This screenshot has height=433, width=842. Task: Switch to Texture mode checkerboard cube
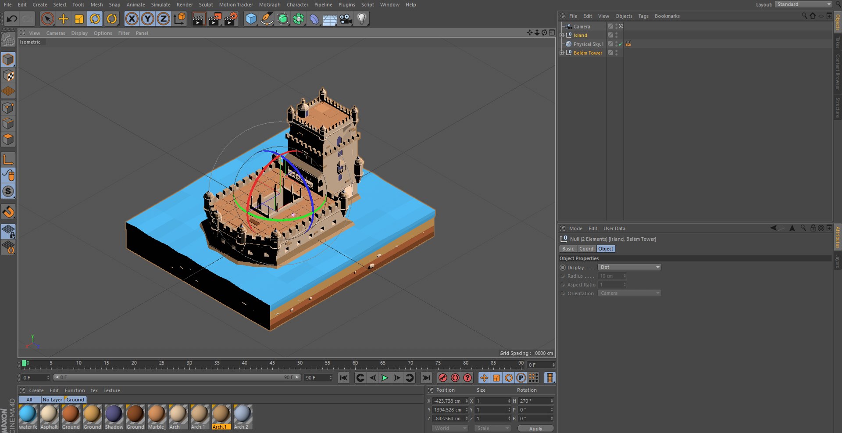[8, 75]
